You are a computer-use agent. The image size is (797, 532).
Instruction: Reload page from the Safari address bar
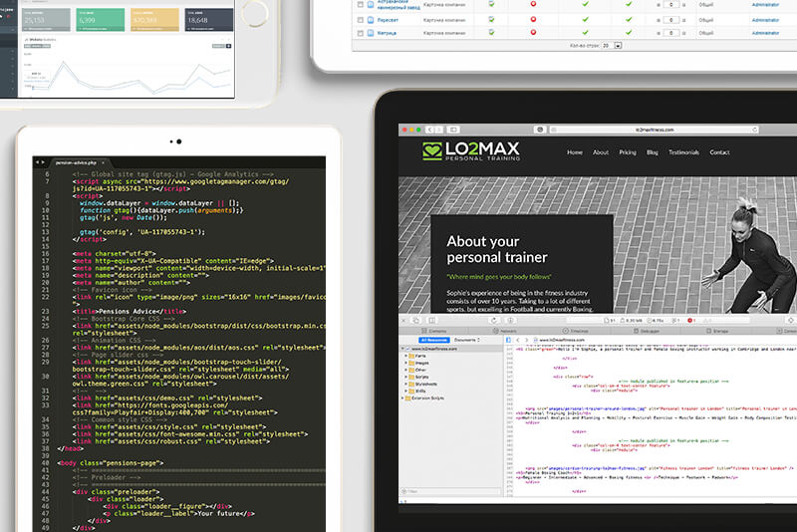point(755,130)
